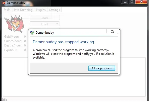Screen dimensions: 149x102
Task: Switch to the Main tab
Action: pyautogui.click(x=7, y=10)
